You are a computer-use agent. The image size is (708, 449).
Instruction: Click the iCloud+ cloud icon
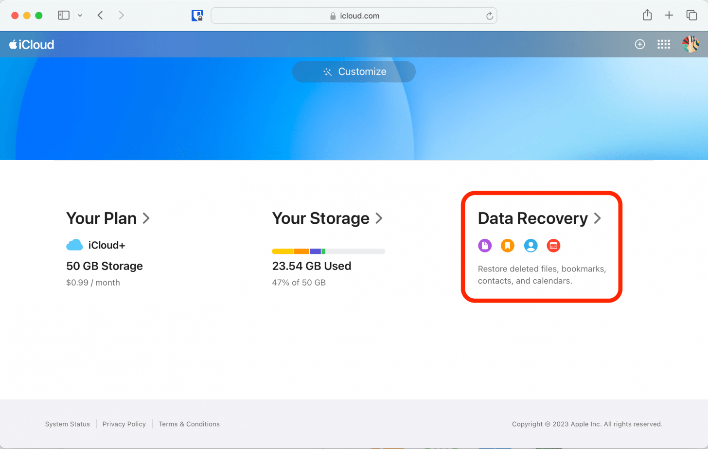[74, 245]
